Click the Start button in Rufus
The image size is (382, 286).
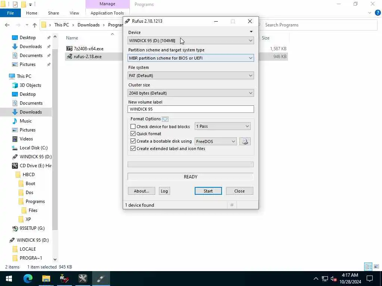208,191
